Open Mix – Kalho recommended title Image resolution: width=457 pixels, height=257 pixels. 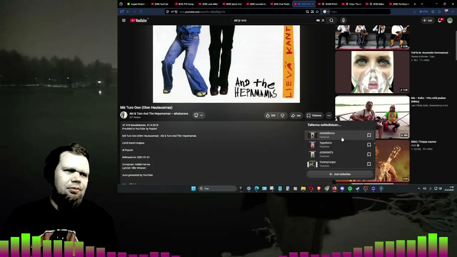click(x=428, y=100)
